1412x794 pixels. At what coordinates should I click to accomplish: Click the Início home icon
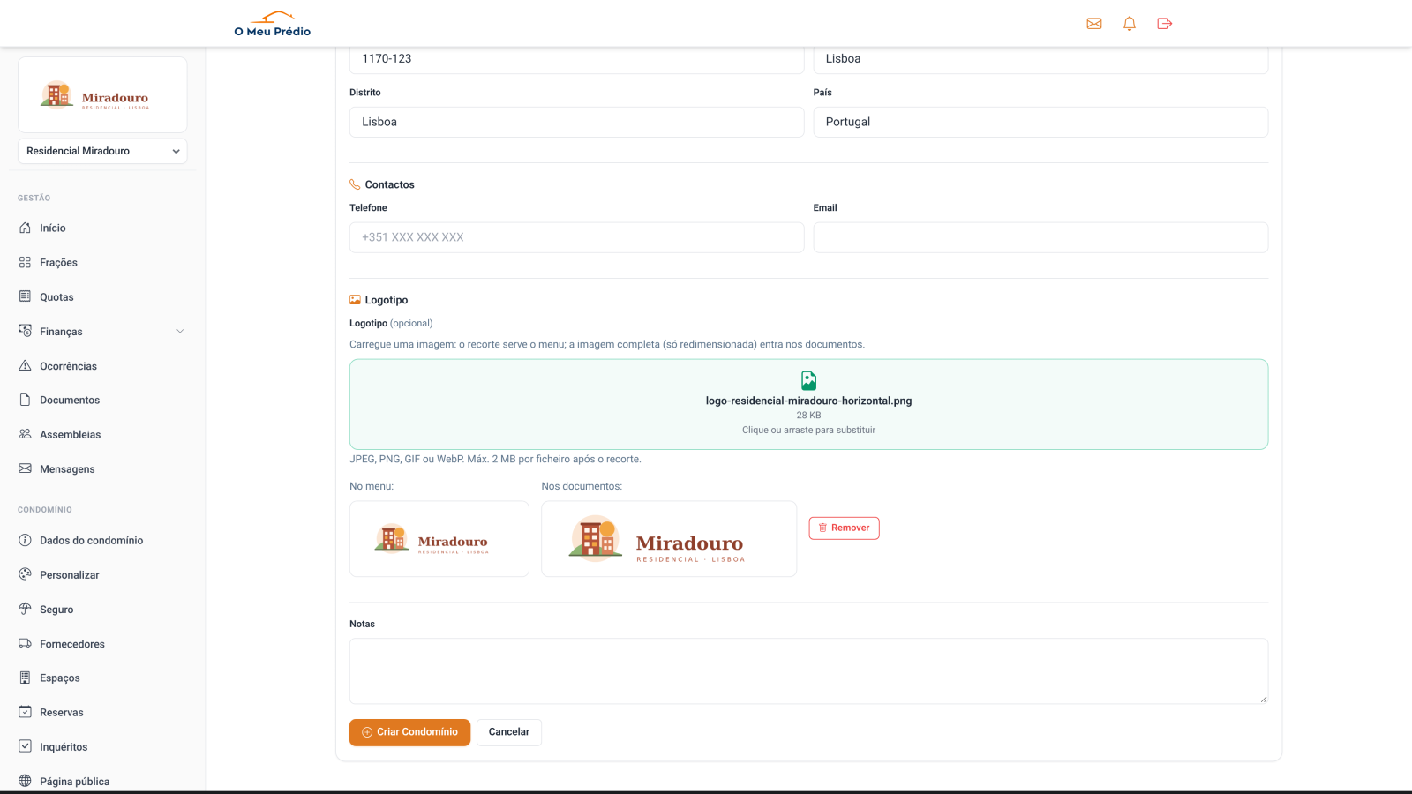25,228
